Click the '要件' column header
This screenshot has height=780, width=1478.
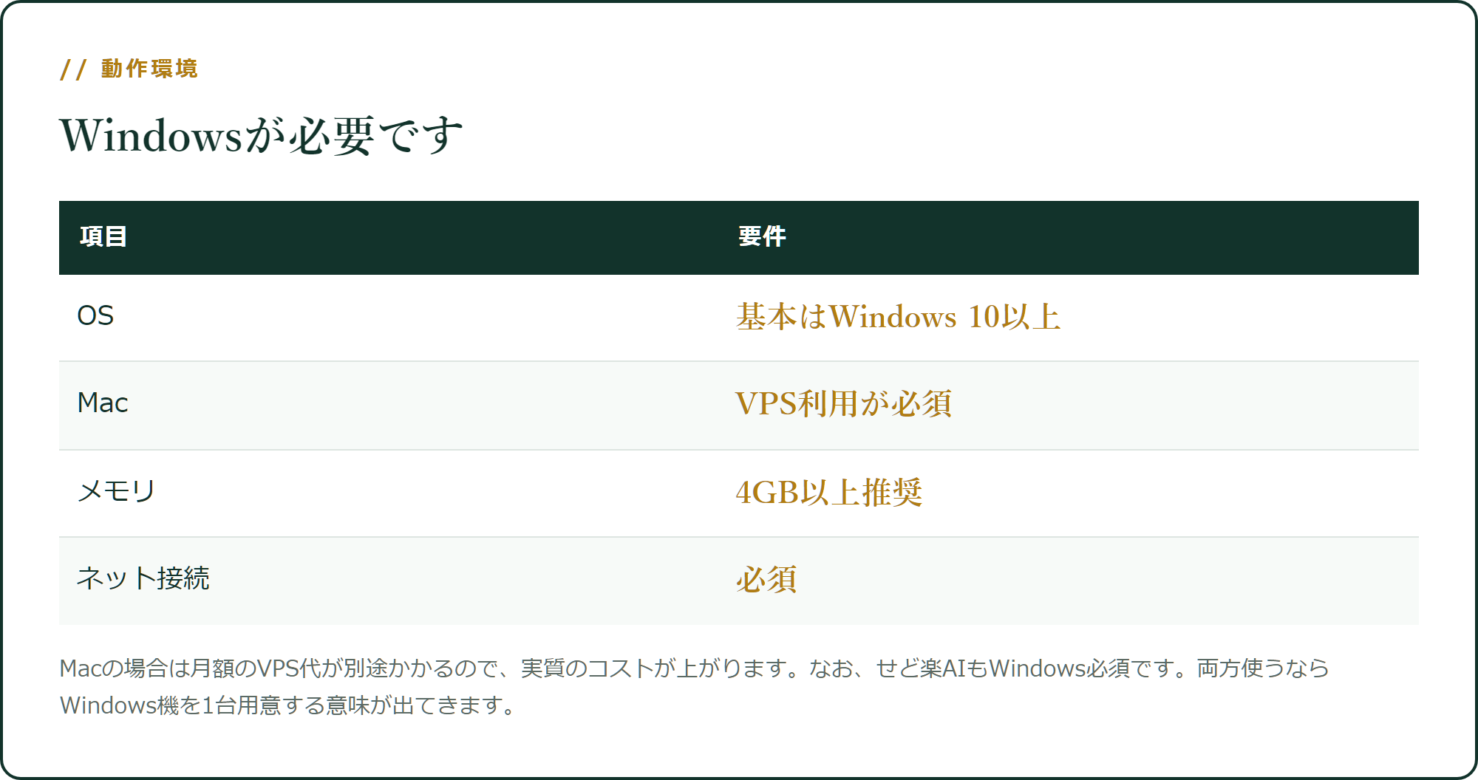click(x=762, y=236)
